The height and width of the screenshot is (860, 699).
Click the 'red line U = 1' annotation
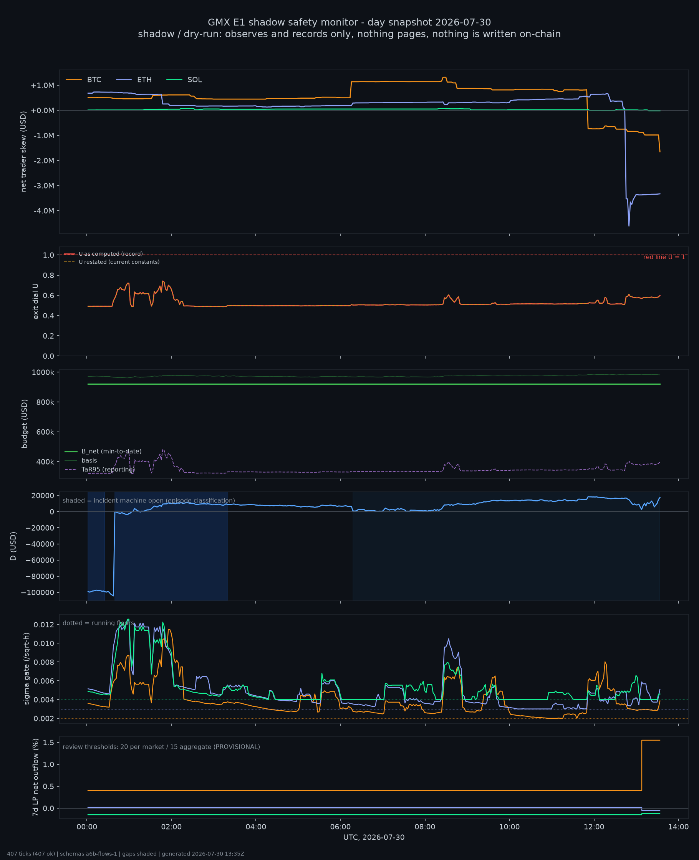(664, 257)
